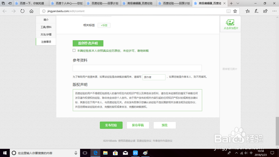
Task: Click the green 发布经验 publish button
Action: point(111,125)
